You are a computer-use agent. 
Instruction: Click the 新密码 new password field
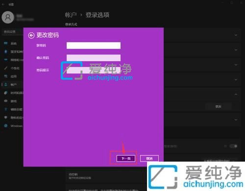coord(94,46)
